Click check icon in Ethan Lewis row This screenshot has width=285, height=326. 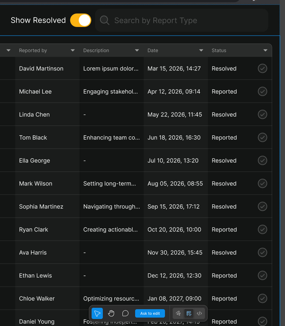coord(263,276)
